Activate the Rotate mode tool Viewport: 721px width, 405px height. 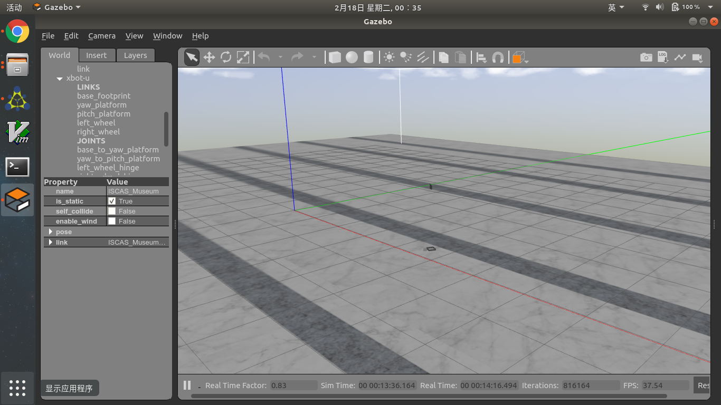226,57
